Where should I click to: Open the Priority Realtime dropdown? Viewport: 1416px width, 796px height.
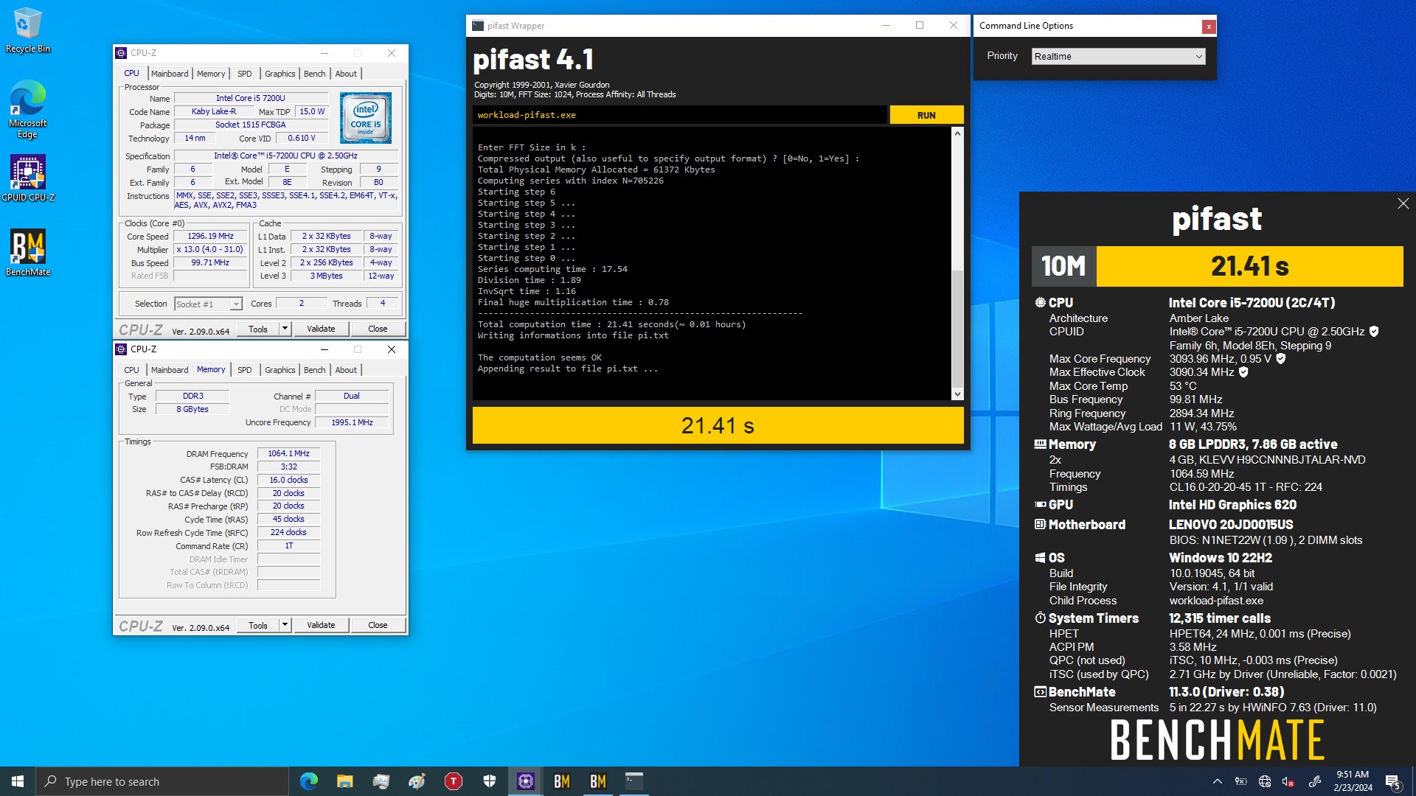(x=1118, y=56)
